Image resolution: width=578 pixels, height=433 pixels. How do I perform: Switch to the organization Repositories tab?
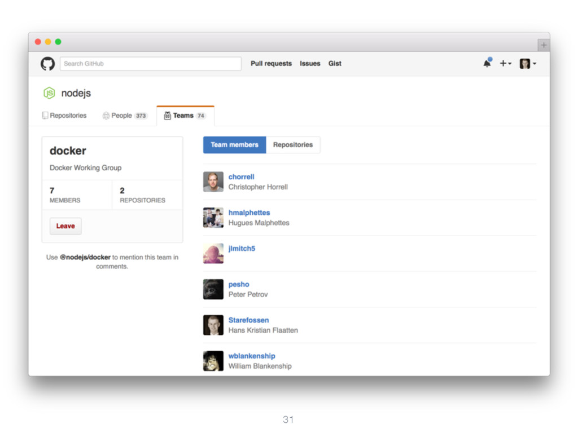coord(64,116)
